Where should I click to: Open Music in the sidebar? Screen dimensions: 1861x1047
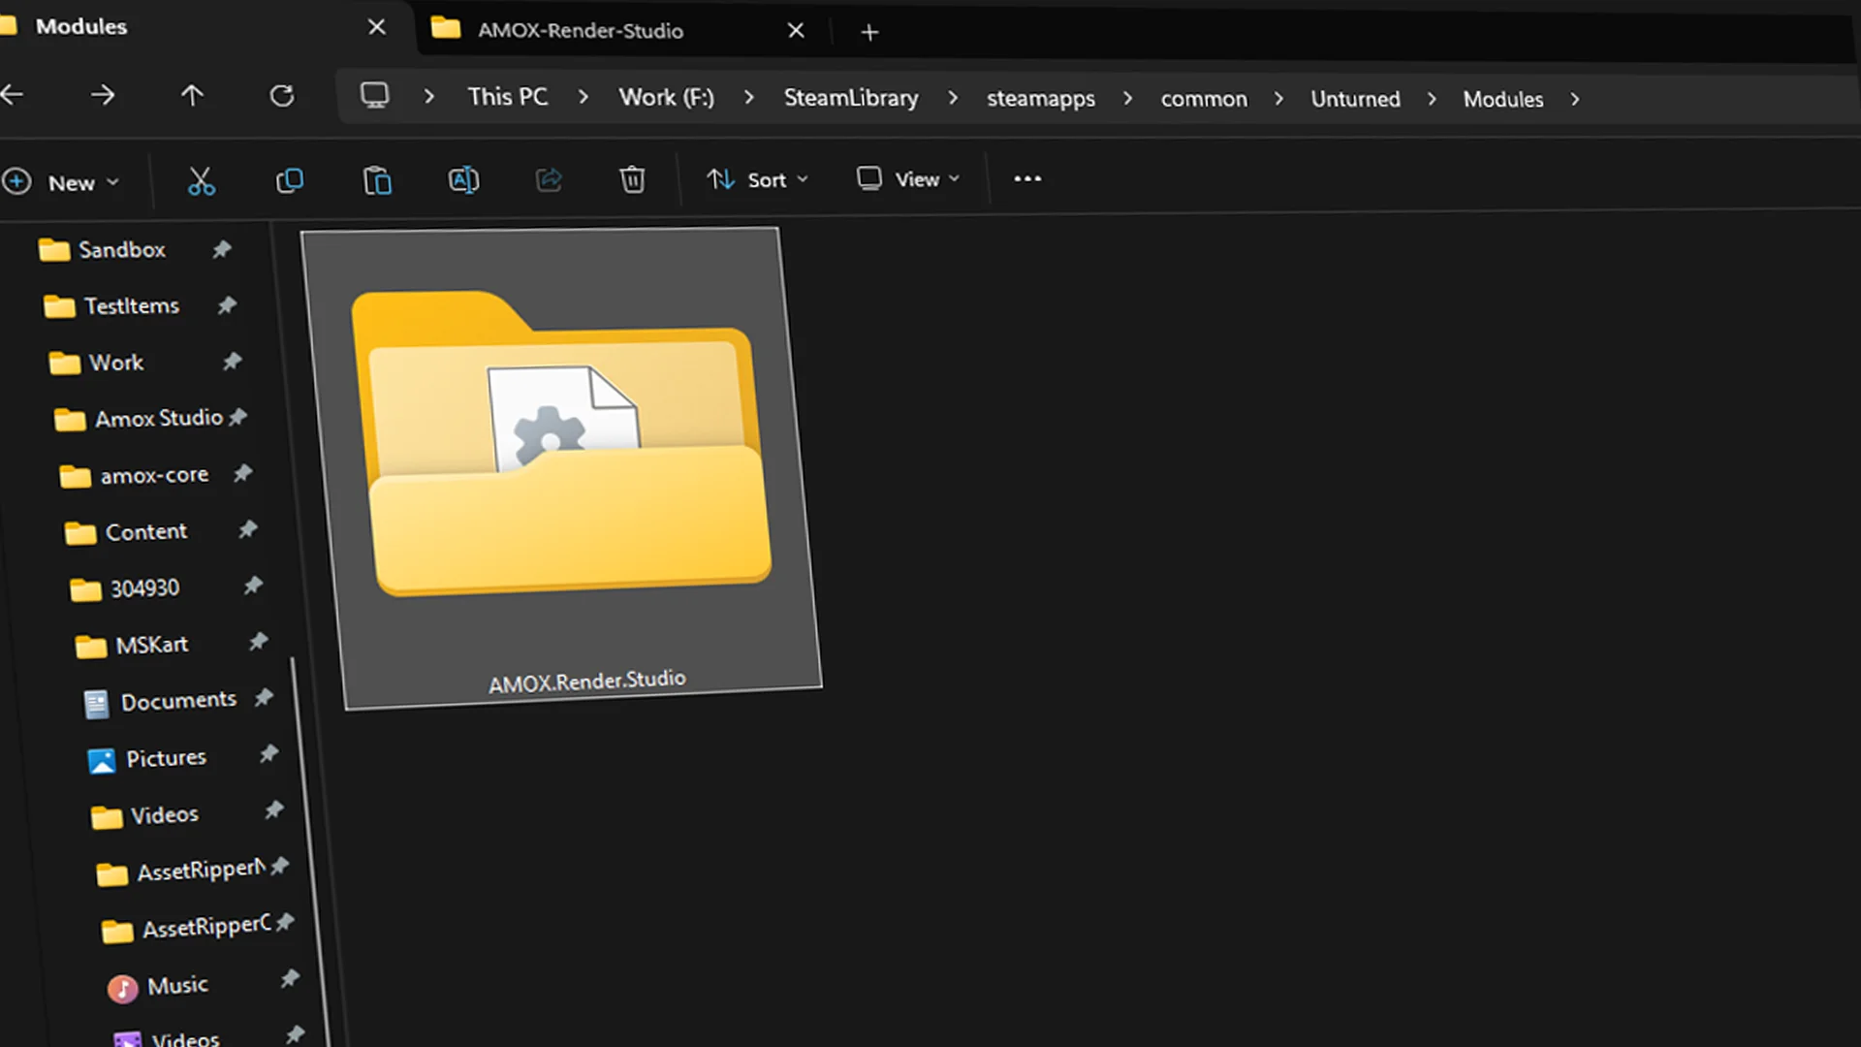(158, 986)
